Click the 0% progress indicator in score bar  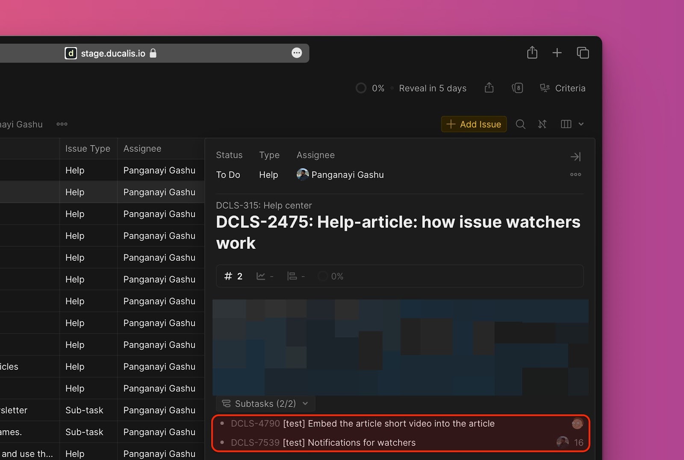click(330, 276)
